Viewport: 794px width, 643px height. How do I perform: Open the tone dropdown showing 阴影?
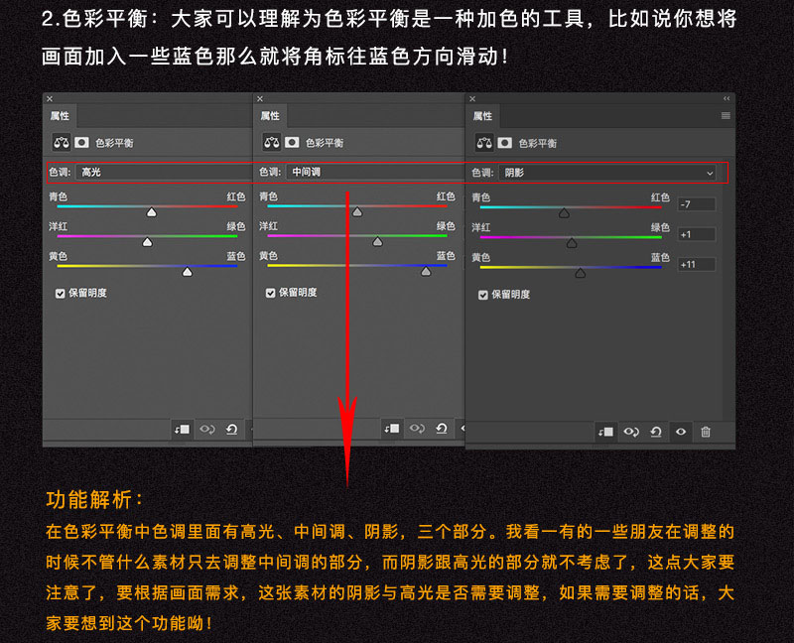606,173
